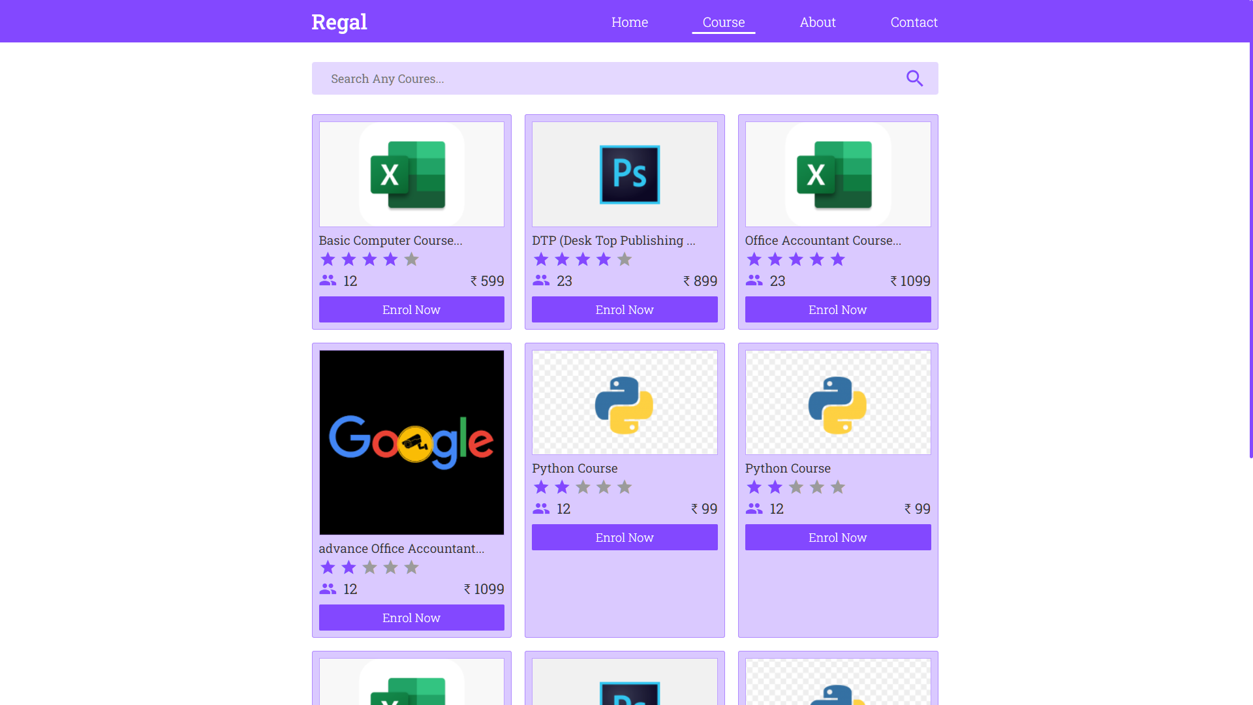Click the fifth star on Office Accountant Course

[837, 260]
